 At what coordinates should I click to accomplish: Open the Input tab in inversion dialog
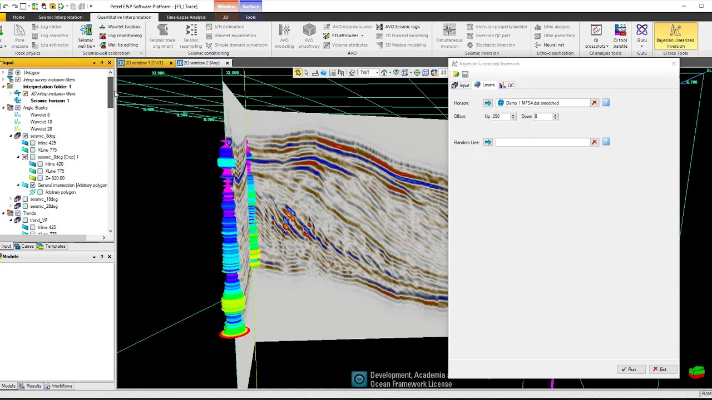[x=461, y=85]
